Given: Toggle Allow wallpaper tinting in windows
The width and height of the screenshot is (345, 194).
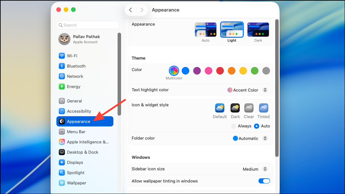Looking at the screenshot, I should pos(264,181).
